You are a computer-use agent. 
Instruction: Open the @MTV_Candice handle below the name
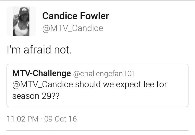pyautogui.click(x=73, y=28)
